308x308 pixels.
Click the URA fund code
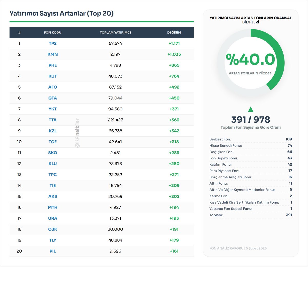click(53, 218)
